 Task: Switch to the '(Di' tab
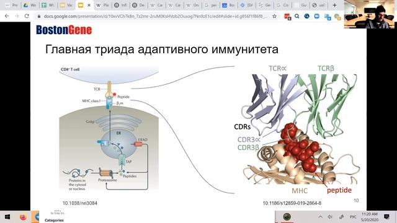(247, 5)
